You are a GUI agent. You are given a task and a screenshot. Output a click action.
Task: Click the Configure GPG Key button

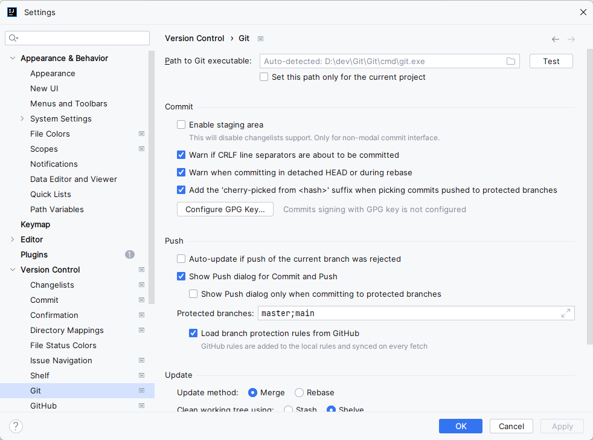(225, 209)
